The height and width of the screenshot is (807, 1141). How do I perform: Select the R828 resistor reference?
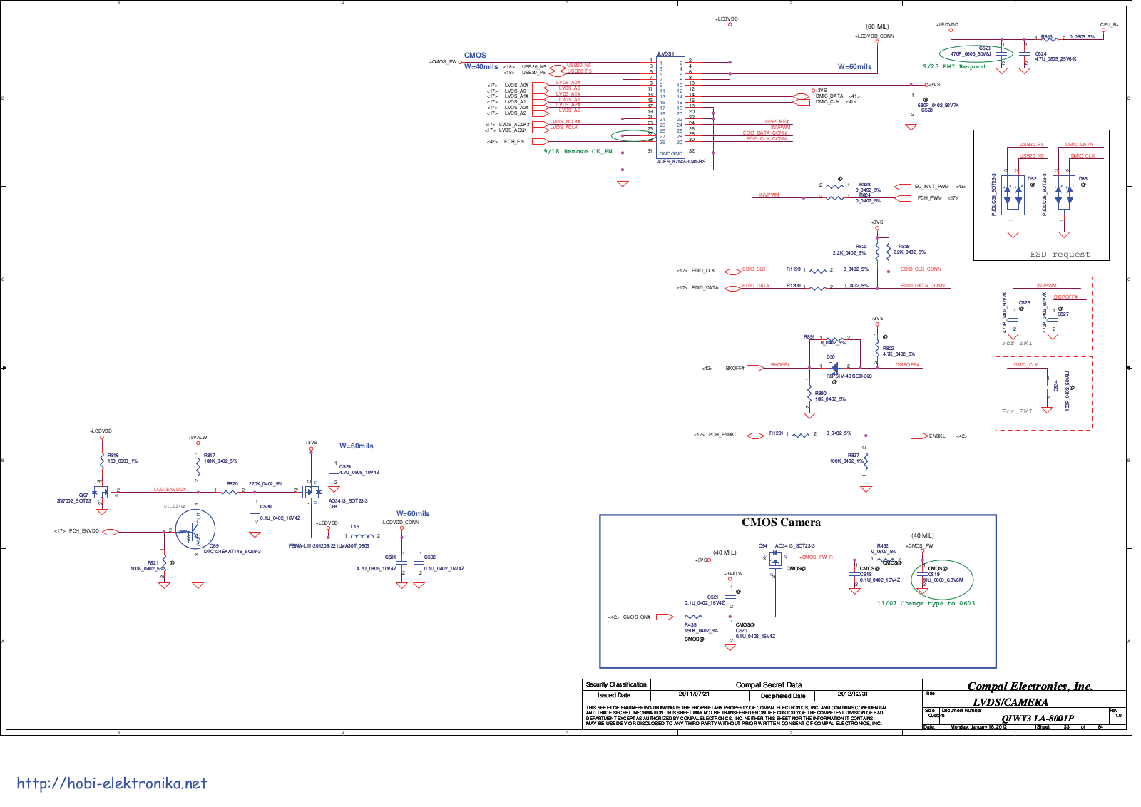[864, 185]
